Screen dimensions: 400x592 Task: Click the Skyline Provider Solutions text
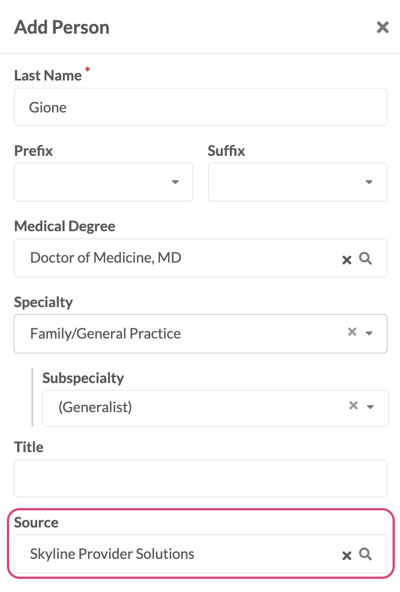pos(112,554)
